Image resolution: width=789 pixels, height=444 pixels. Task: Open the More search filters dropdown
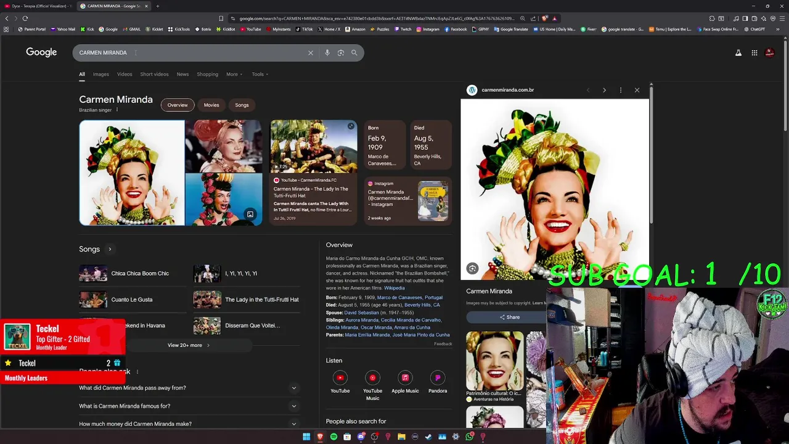pyautogui.click(x=234, y=74)
